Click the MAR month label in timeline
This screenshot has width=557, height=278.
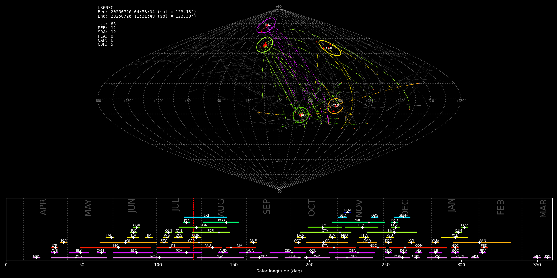pyautogui.click(x=543, y=208)
